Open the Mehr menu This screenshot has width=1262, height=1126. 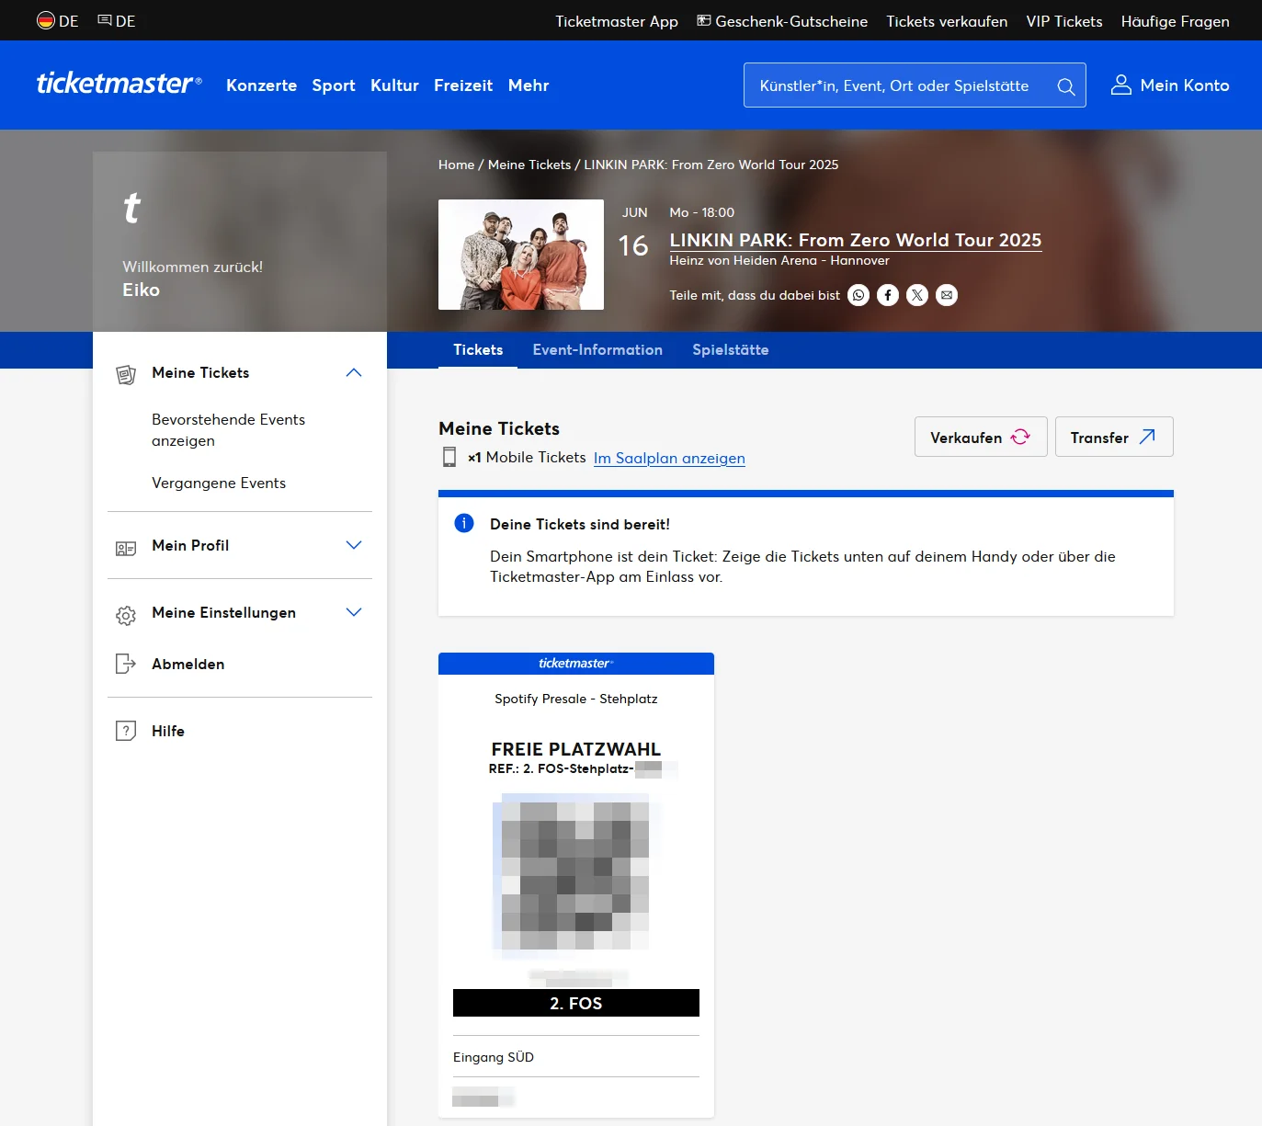click(529, 85)
